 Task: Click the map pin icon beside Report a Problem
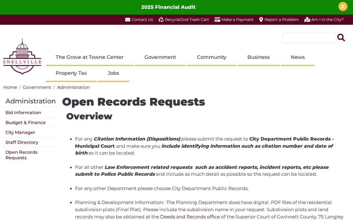tap(261, 20)
